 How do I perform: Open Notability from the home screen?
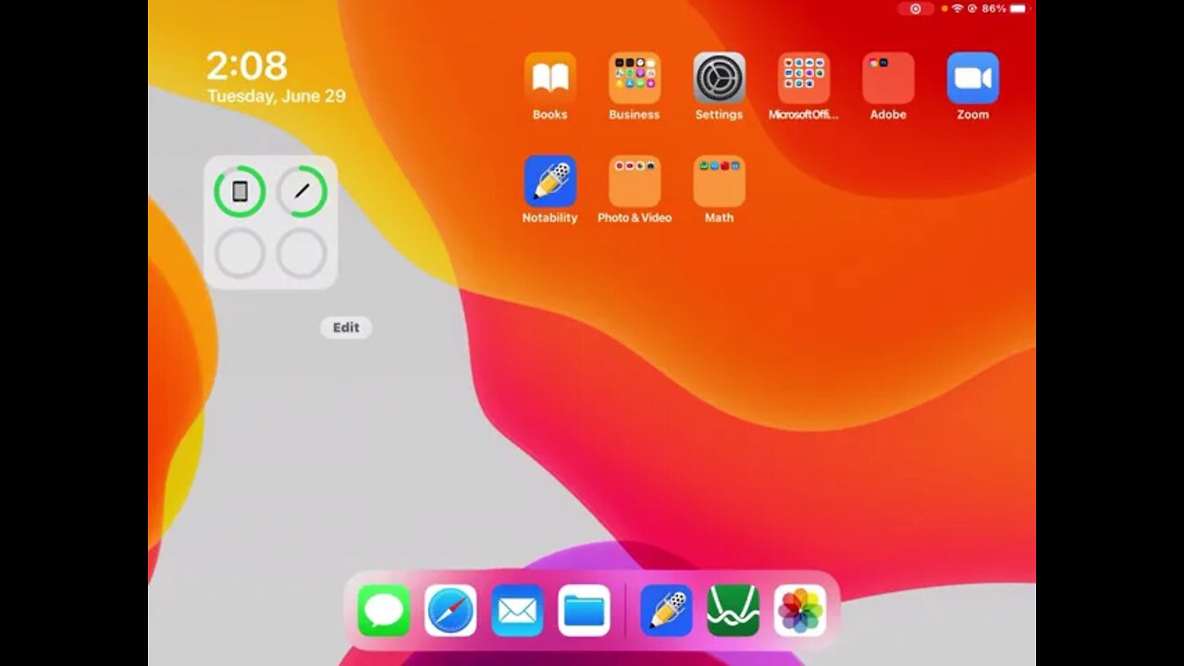coord(549,180)
